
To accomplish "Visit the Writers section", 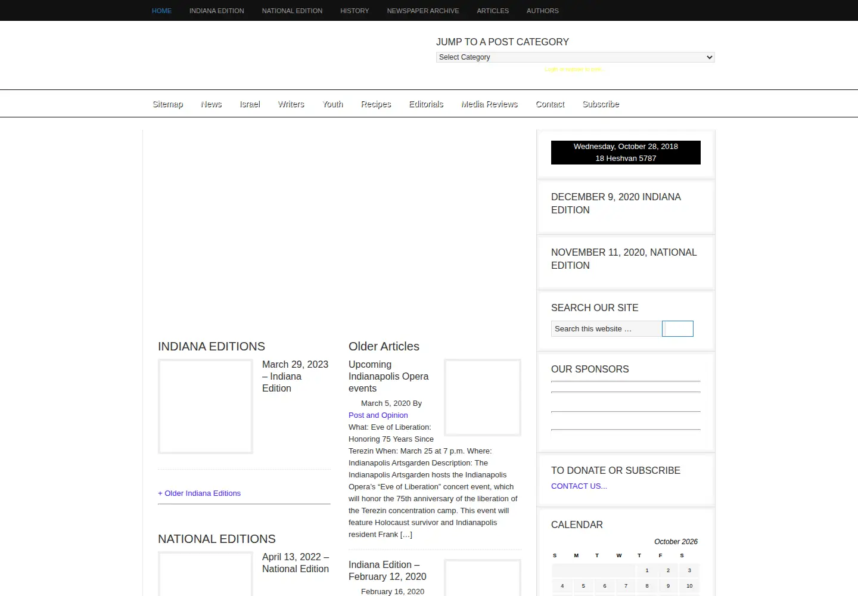I will 291,104.
